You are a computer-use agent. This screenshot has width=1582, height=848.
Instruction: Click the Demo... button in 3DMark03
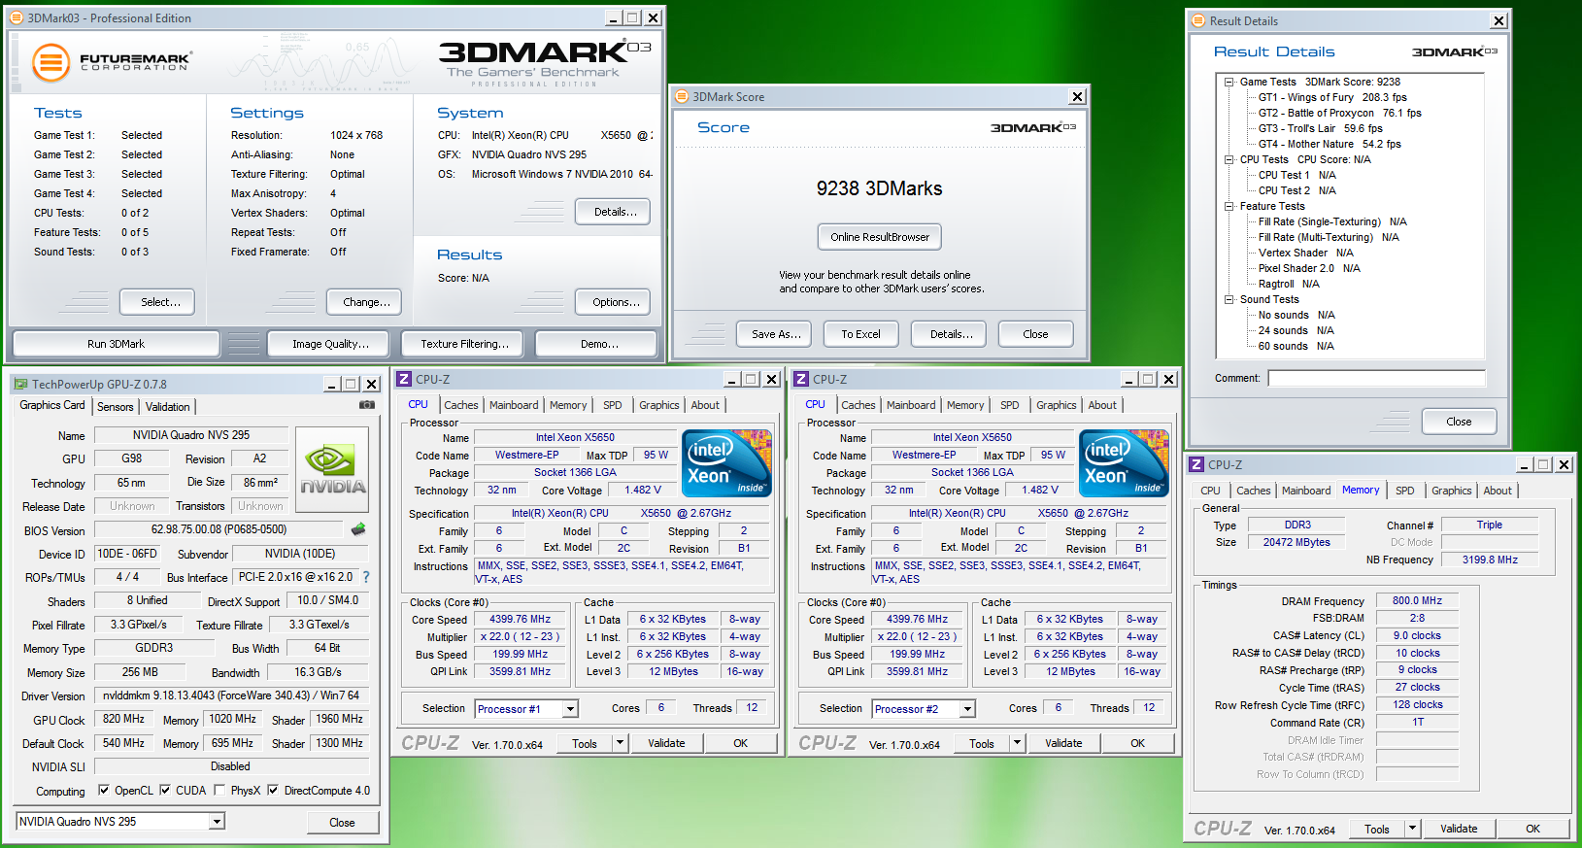pos(596,344)
